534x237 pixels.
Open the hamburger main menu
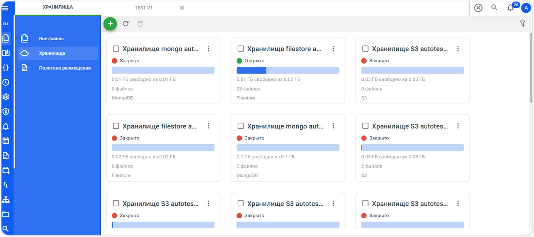click(5, 8)
